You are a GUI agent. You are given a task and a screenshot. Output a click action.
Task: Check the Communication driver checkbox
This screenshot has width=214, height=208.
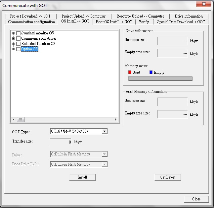[x=18, y=39]
